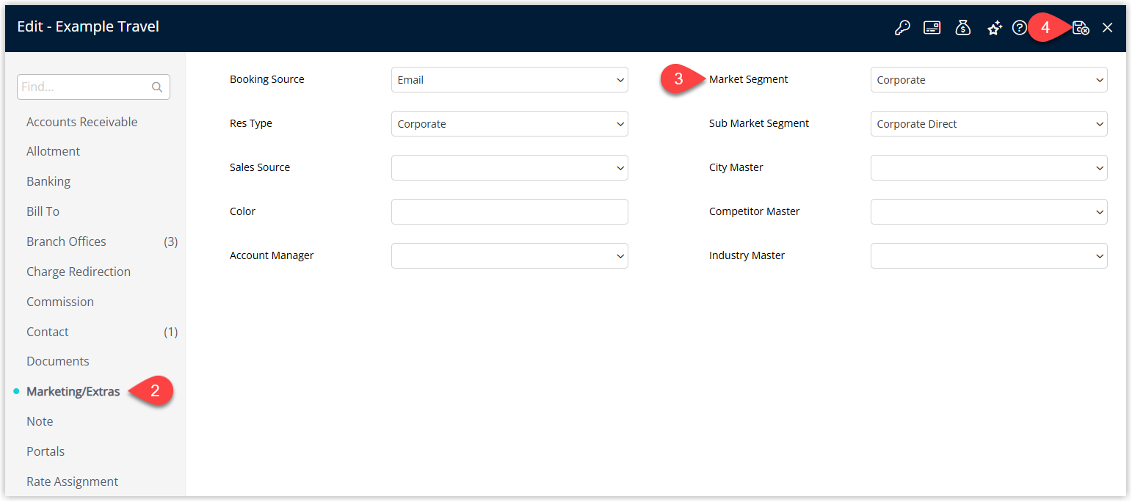Click the (1) count beside Contact
1132x502 pixels.
click(x=171, y=332)
